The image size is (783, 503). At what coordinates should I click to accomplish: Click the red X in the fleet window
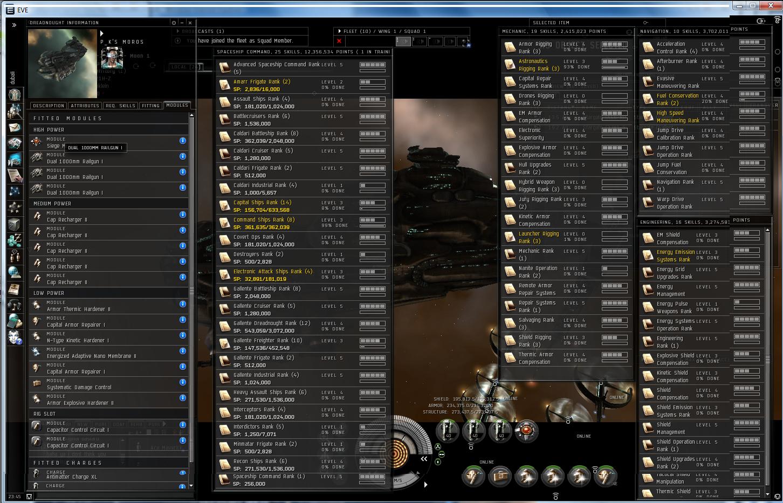click(x=339, y=41)
